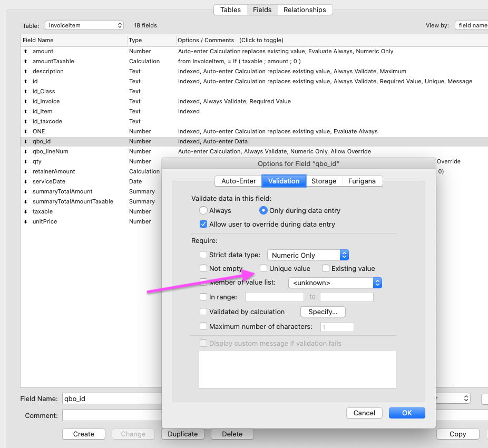Image resolution: width=488 pixels, height=448 pixels.
Task: Click reorder handle icon for summaryTotalAmount field
Action: pyautogui.click(x=25, y=191)
